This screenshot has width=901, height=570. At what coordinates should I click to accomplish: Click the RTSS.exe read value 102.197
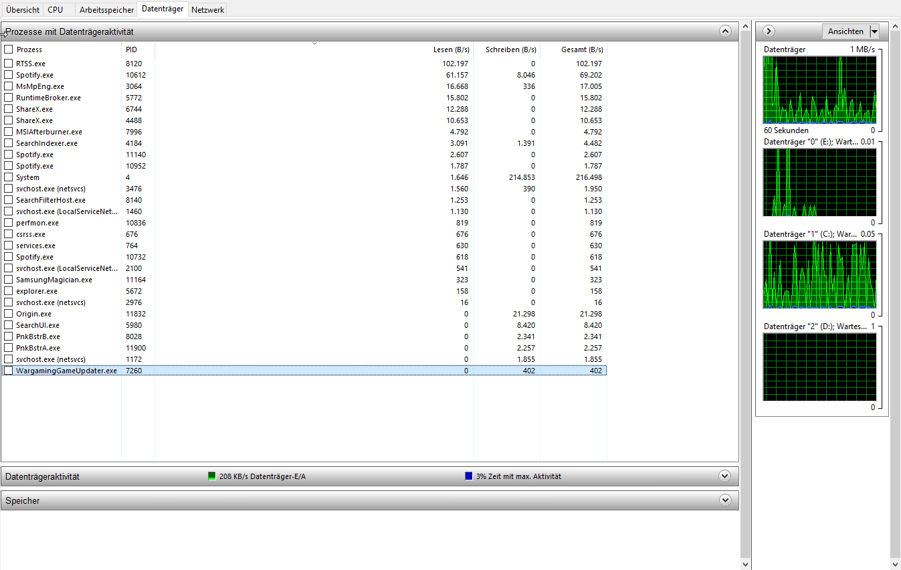click(455, 64)
